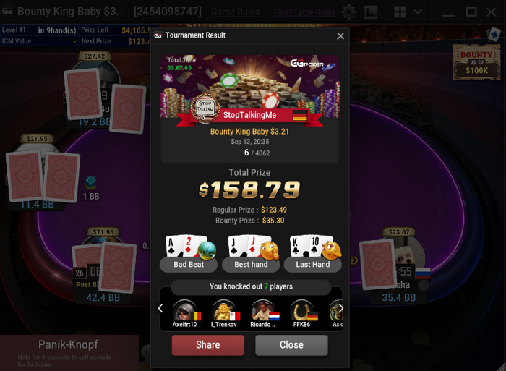Expand the dropdown chevron beside grid icon

(418, 12)
